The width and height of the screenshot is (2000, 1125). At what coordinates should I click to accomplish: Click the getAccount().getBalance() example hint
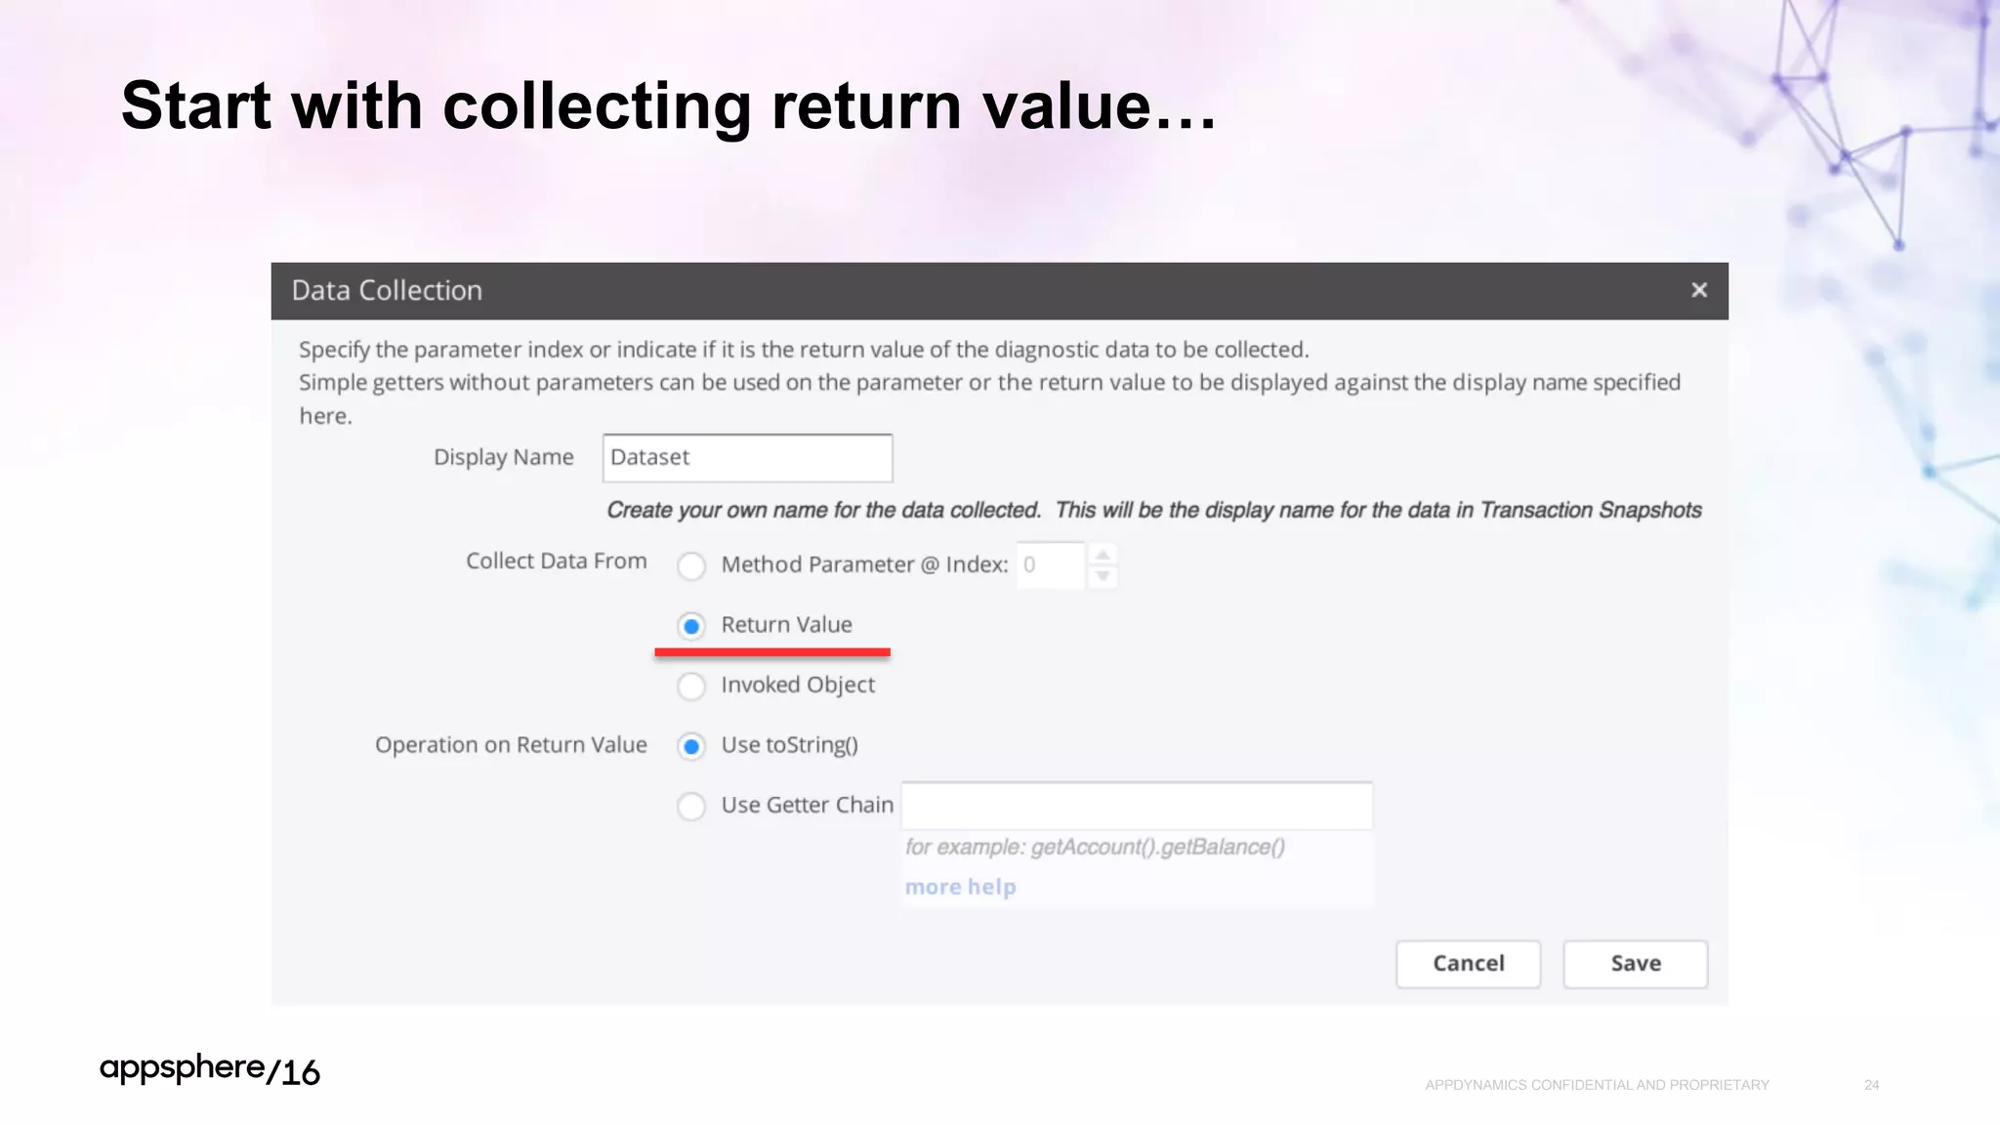point(1095,847)
